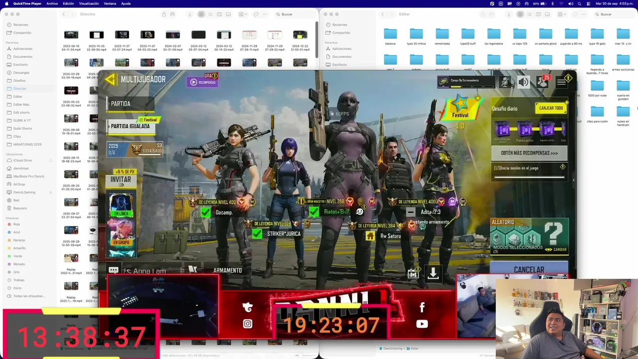Open the in-game chat bubble icon
This screenshot has width=638, height=359.
click(113, 270)
